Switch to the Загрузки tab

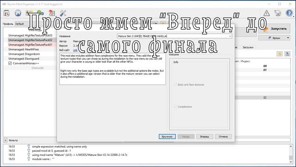(x=248, y=47)
